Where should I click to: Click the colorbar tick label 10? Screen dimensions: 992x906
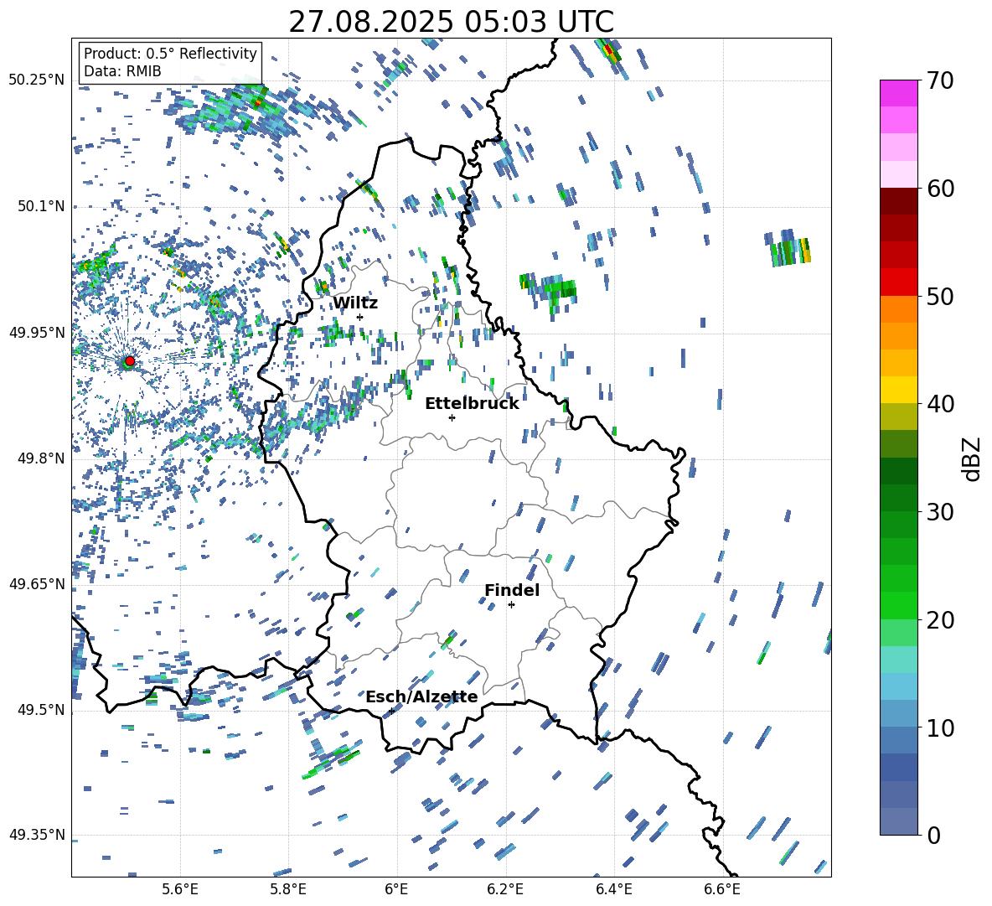940,727
